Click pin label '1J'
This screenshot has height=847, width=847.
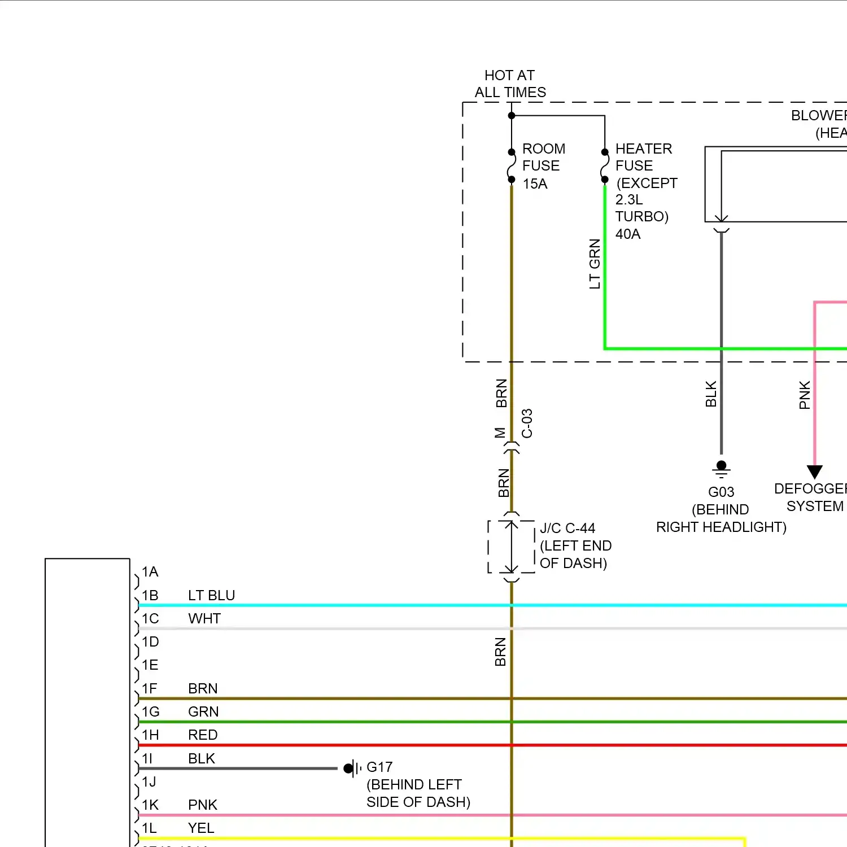[149, 781]
